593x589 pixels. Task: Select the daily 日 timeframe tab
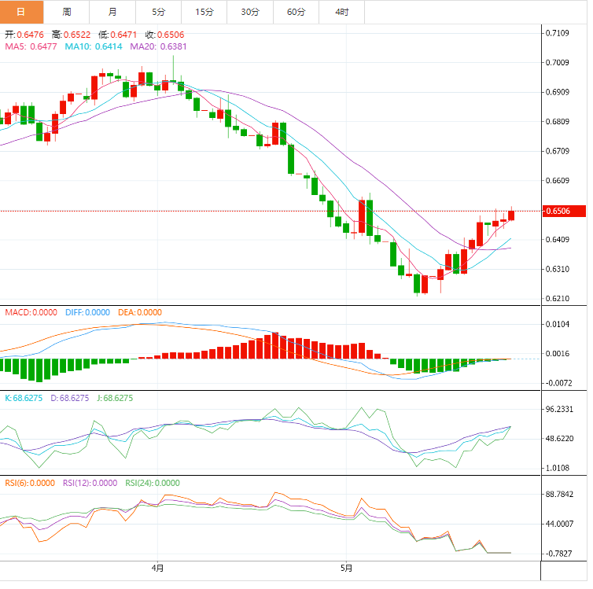click(x=21, y=12)
